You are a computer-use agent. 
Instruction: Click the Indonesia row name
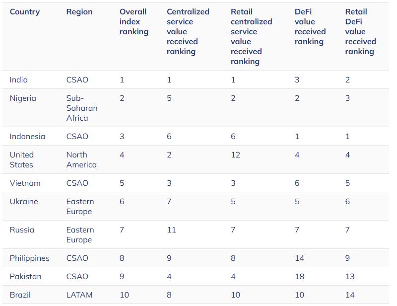click(x=27, y=137)
